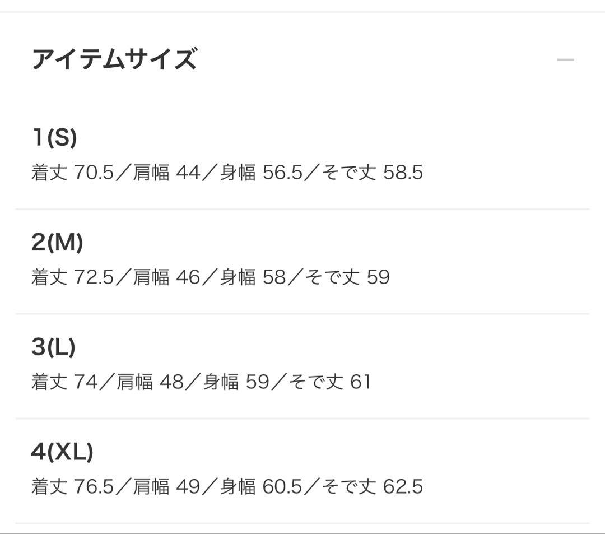Image resolution: width=605 pixels, height=534 pixels.
Task: Select the 3(L) size label
Action: 54,347
